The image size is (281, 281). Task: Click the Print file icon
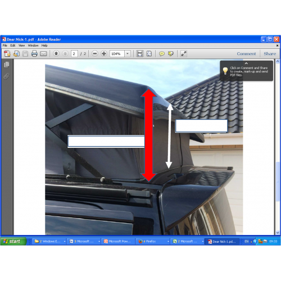click(34, 54)
